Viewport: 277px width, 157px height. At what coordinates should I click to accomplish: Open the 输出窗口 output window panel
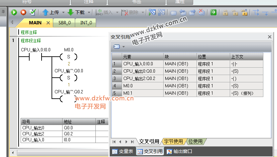coord(180,152)
